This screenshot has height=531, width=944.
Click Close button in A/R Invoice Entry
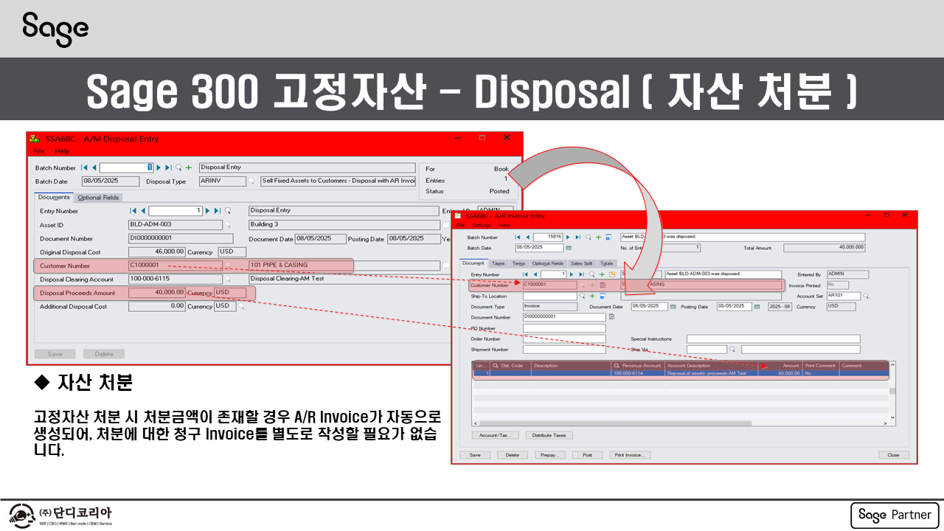(893, 455)
